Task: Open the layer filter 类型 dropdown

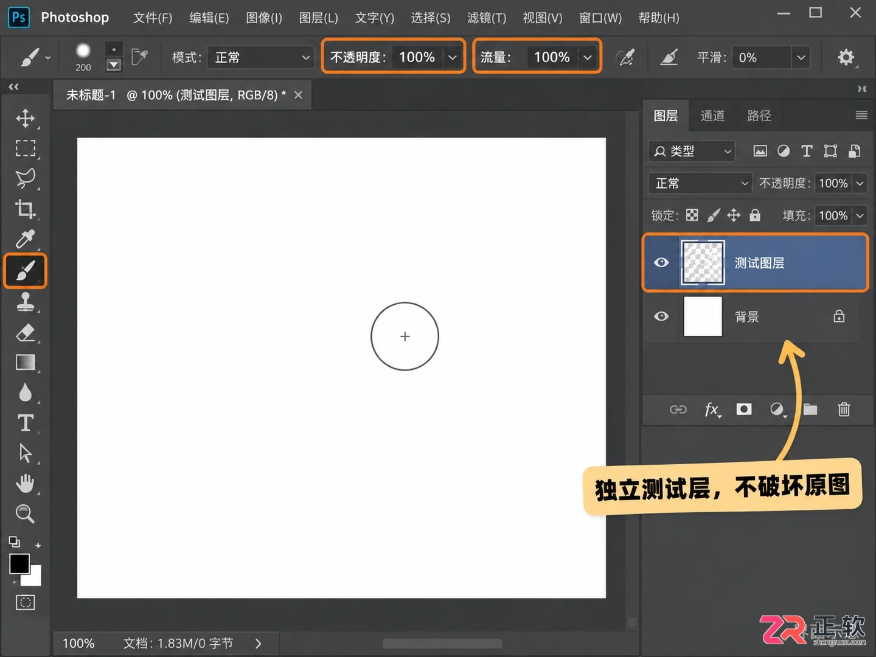Action: coord(692,151)
